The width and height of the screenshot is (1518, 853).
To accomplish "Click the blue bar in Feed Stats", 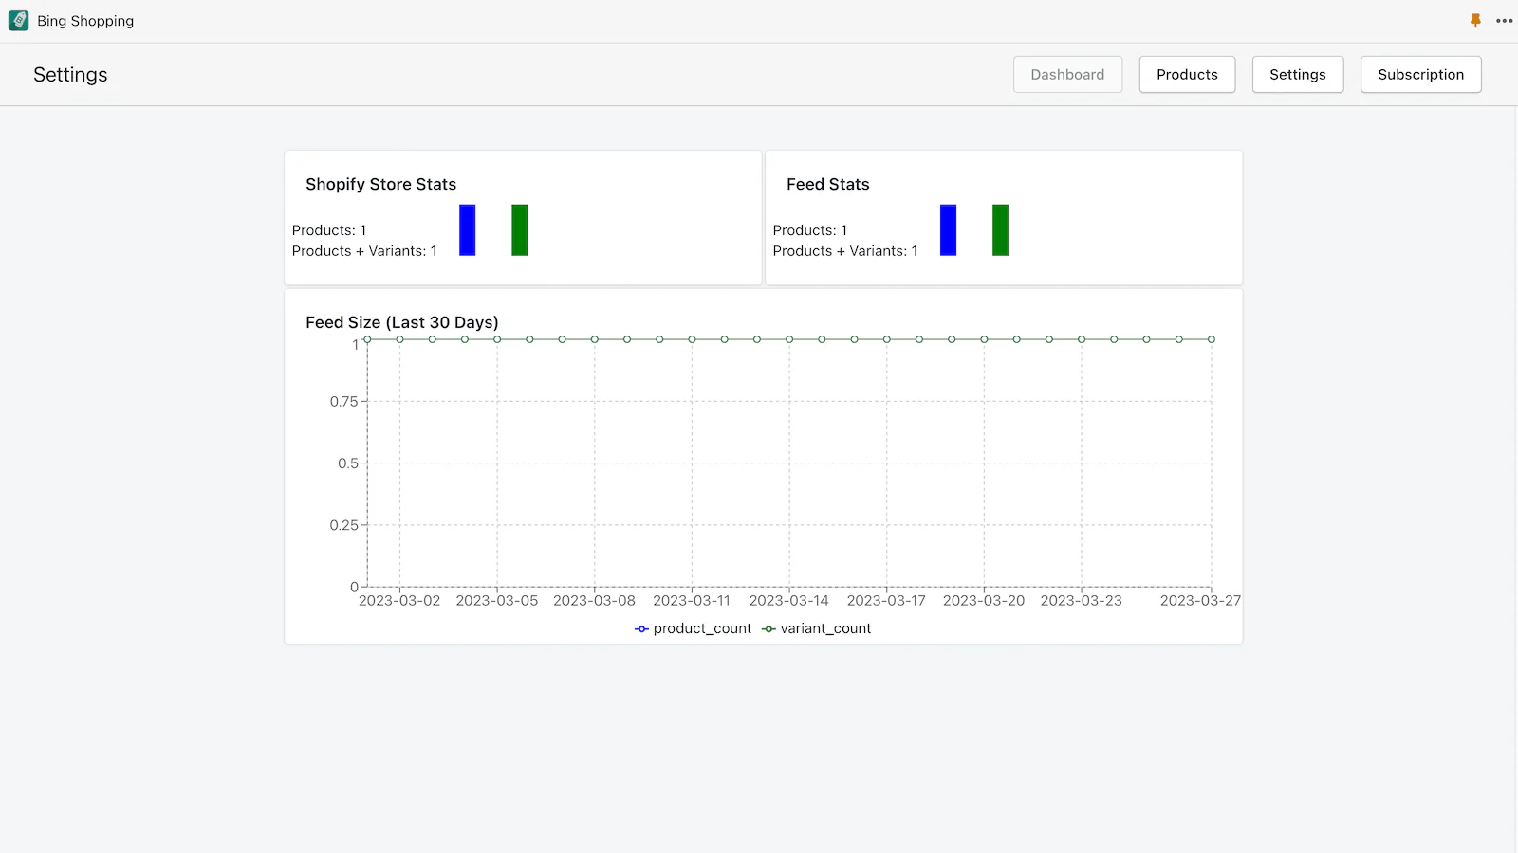I will [x=948, y=229].
